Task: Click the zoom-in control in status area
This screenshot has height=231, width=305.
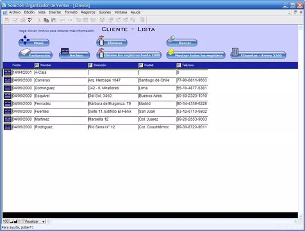Action: [x=15, y=221]
